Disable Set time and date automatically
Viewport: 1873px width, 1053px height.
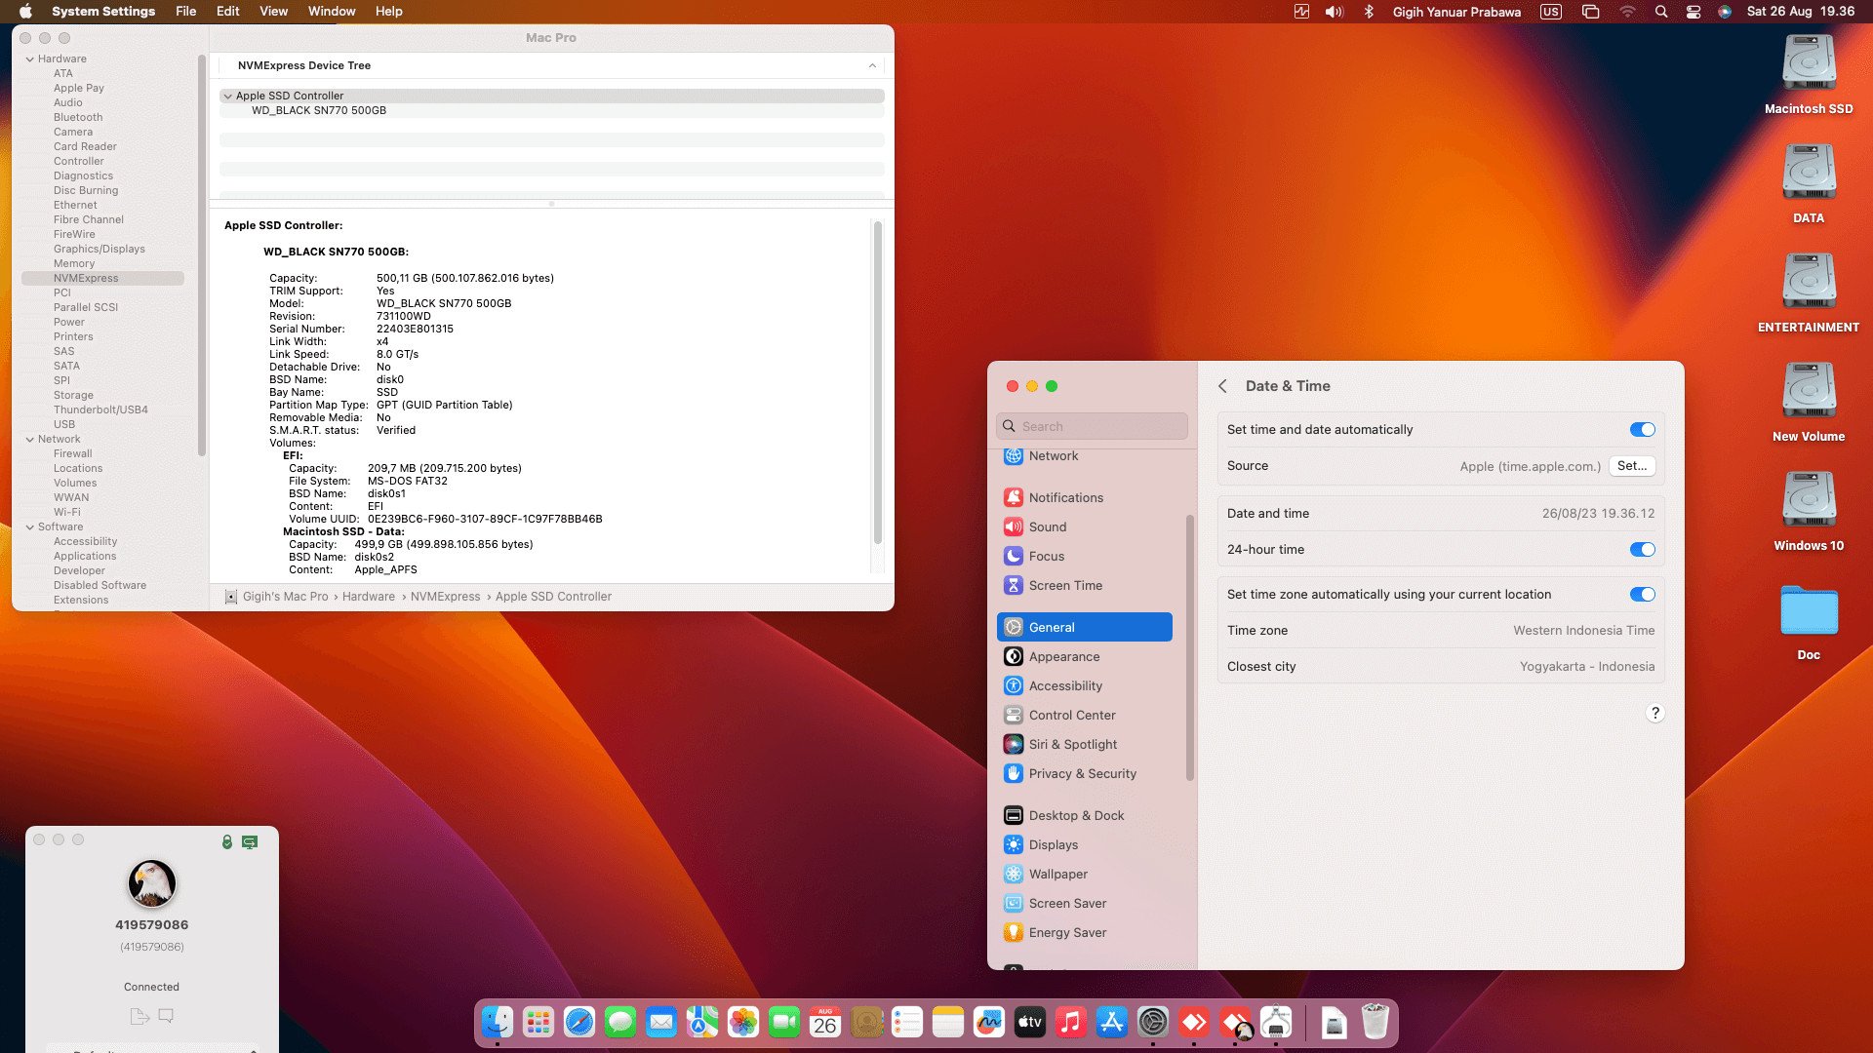pos(1642,430)
